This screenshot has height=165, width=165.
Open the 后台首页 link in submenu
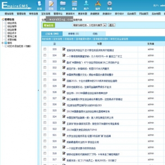tap(132, 14)
